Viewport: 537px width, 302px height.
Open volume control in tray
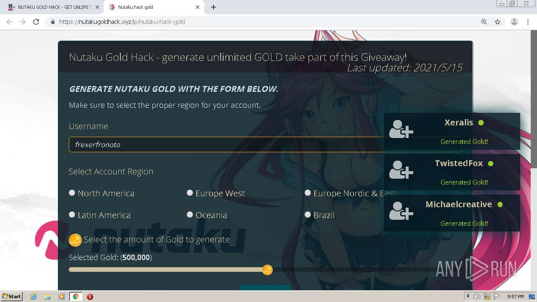coord(477,297)
